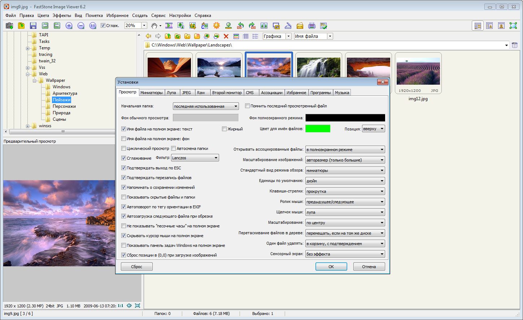This screenshot has height=320, width=523.
Task: Switch to full screen view icon
Action: tap(513, 26)
